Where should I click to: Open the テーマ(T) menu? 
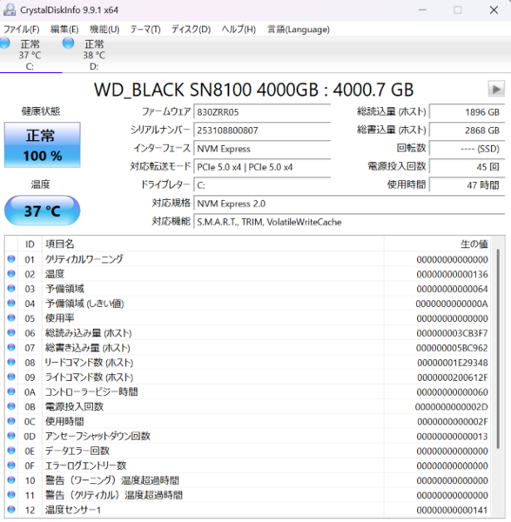coord(145,30)
